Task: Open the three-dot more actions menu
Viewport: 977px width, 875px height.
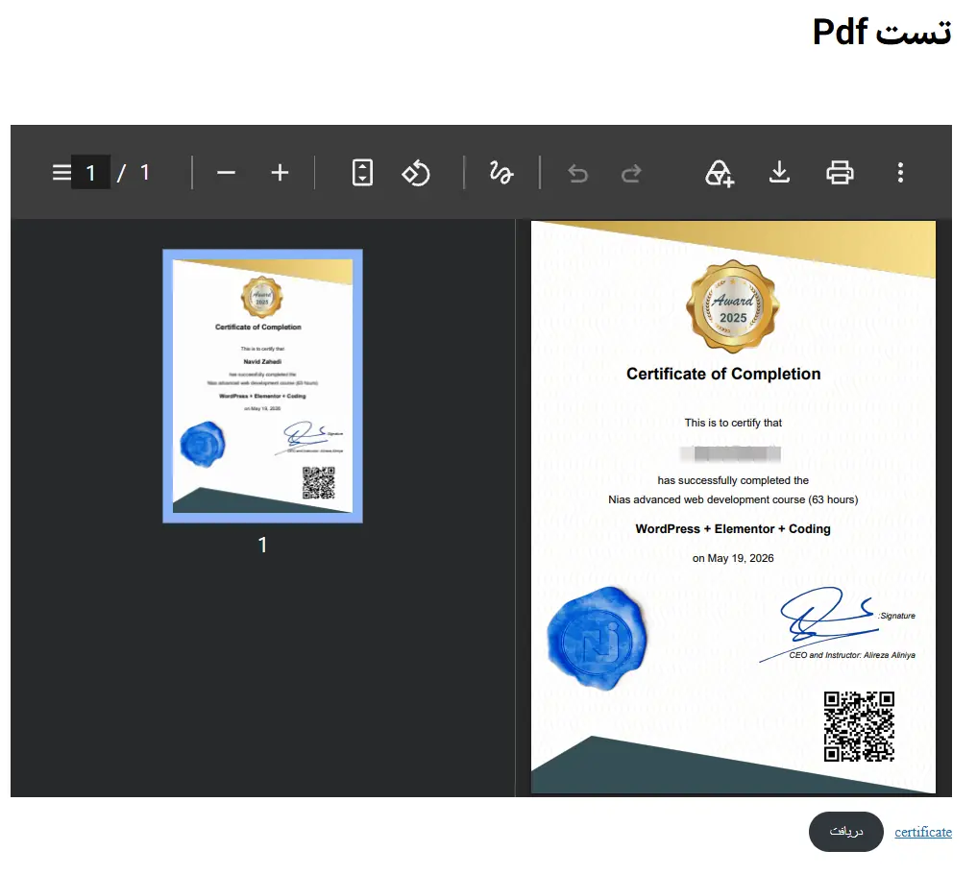Action: point(900,173)
